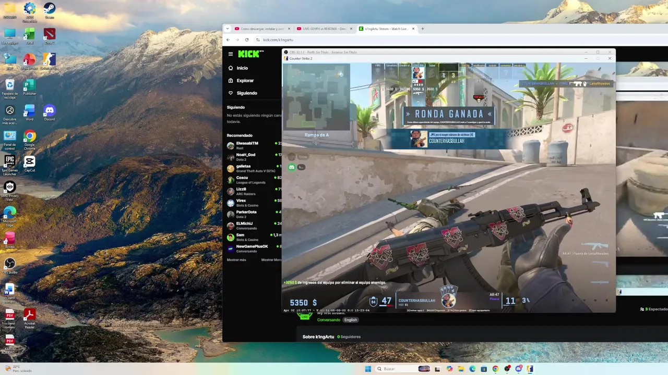
Task: Launch Publisher from the desktop
Action: point(30,87)
